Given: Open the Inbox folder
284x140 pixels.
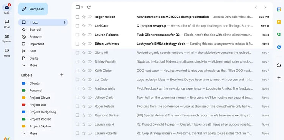Looking at the screenshot, I should [43, 22].
